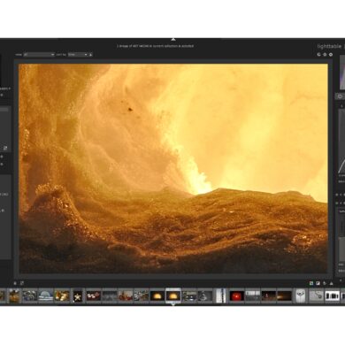Select the dark thumbnail with small lights
This screenshot has width=345, height=345.
pos(269,295)
